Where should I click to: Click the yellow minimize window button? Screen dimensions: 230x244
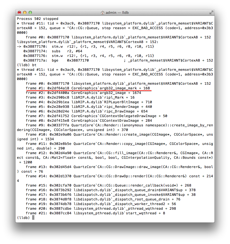pyautogui.click(x=25, y=13)
